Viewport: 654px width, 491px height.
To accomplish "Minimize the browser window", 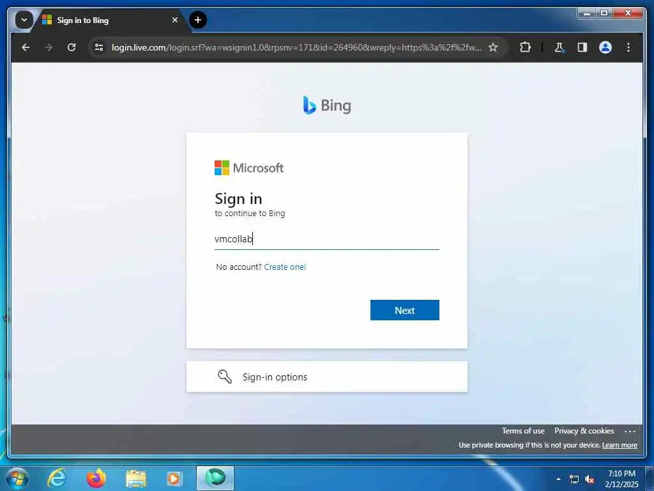I will click(587, 13).
